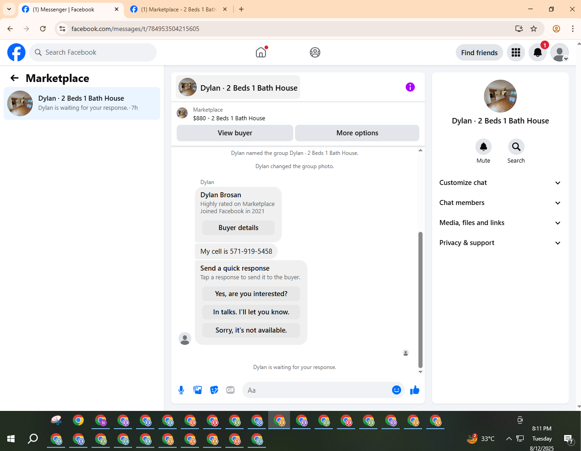Click the chat conversation scrollbar
The width and height of the screenshot is (581, 451).
click(420, 299)
